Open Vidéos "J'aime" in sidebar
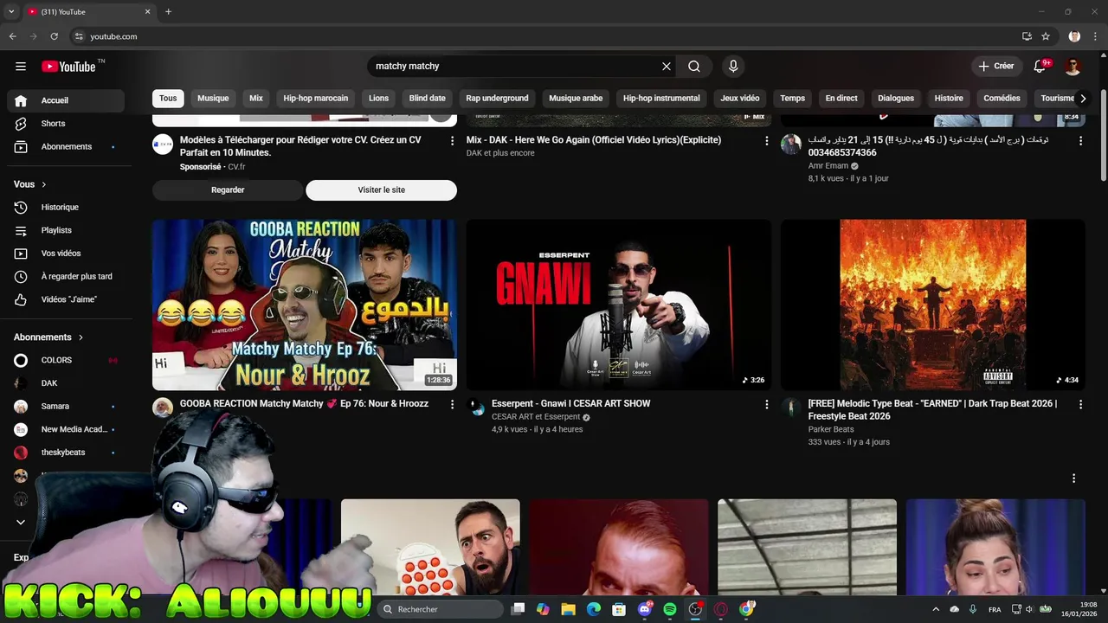 click(x=66, y=299)
